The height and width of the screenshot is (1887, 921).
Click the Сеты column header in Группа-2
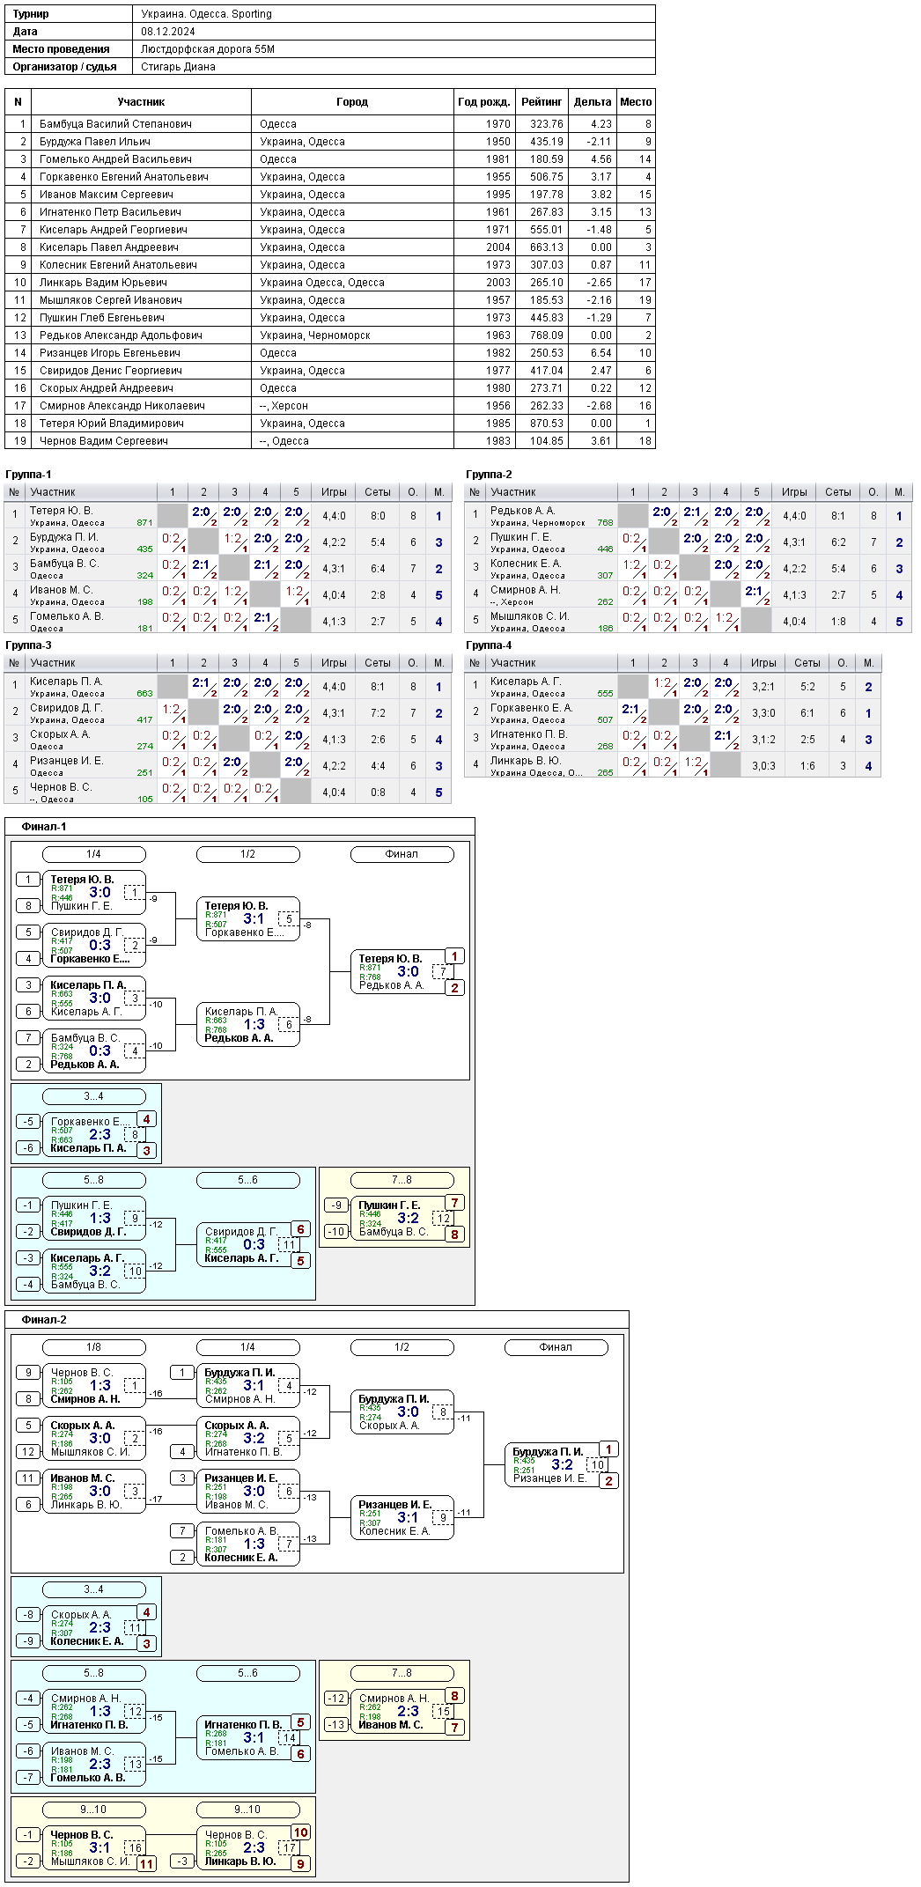point(838,492)
